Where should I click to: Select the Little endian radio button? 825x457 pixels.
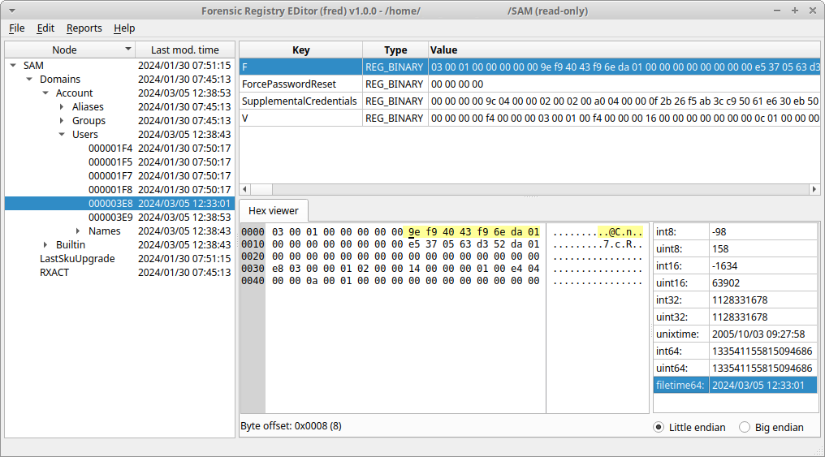click(x=659, y=428)
